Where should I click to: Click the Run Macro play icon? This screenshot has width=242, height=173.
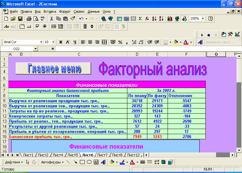click(202, 35)
